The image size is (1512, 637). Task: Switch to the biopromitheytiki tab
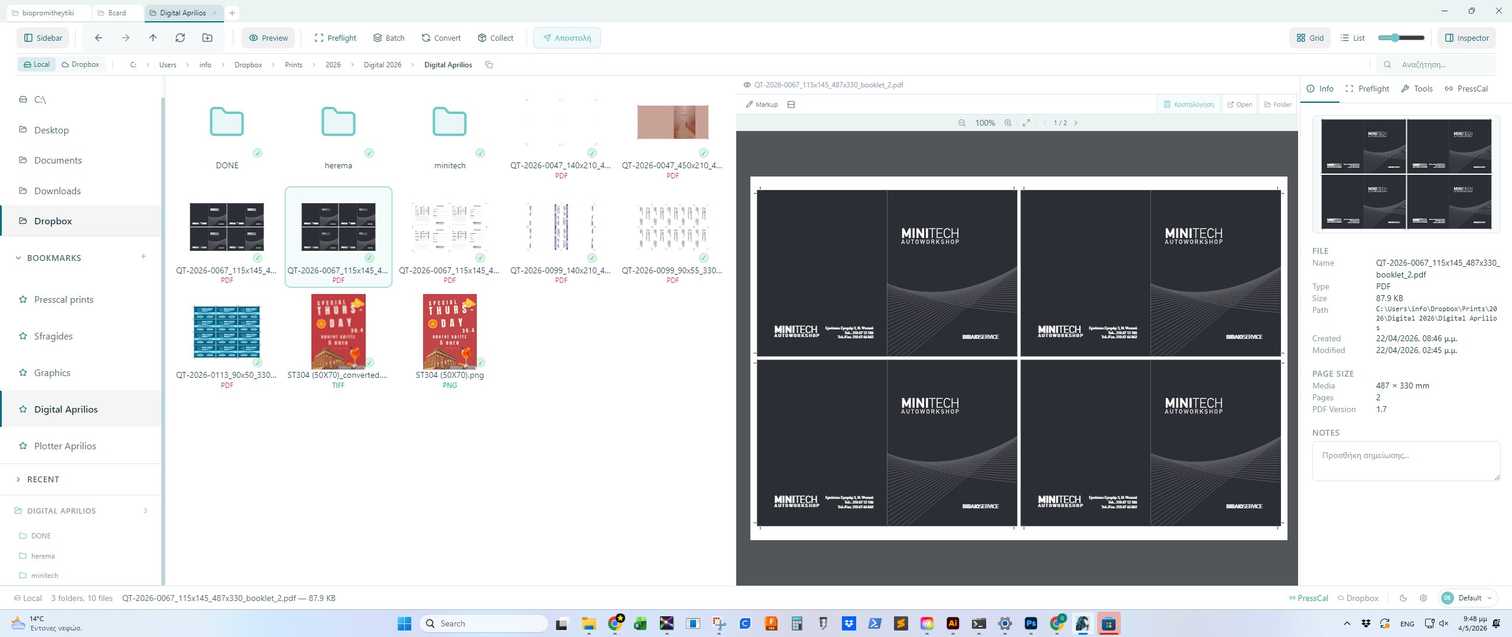[48, 13]
